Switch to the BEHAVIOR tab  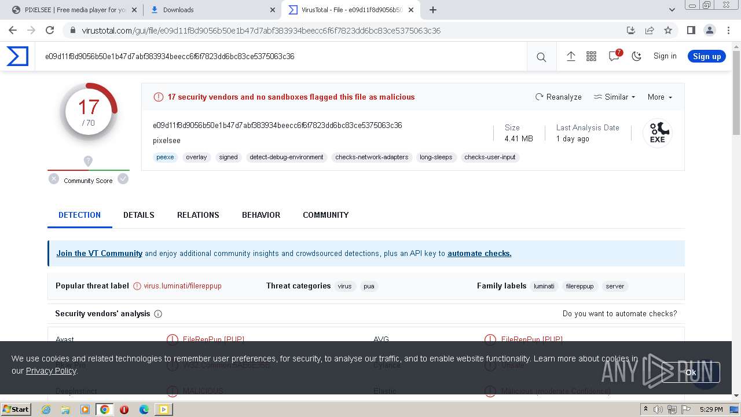tap(261, 215)
